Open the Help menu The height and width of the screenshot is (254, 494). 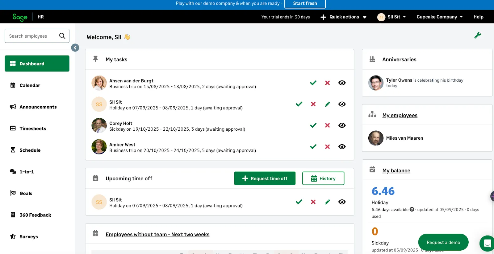478,17
